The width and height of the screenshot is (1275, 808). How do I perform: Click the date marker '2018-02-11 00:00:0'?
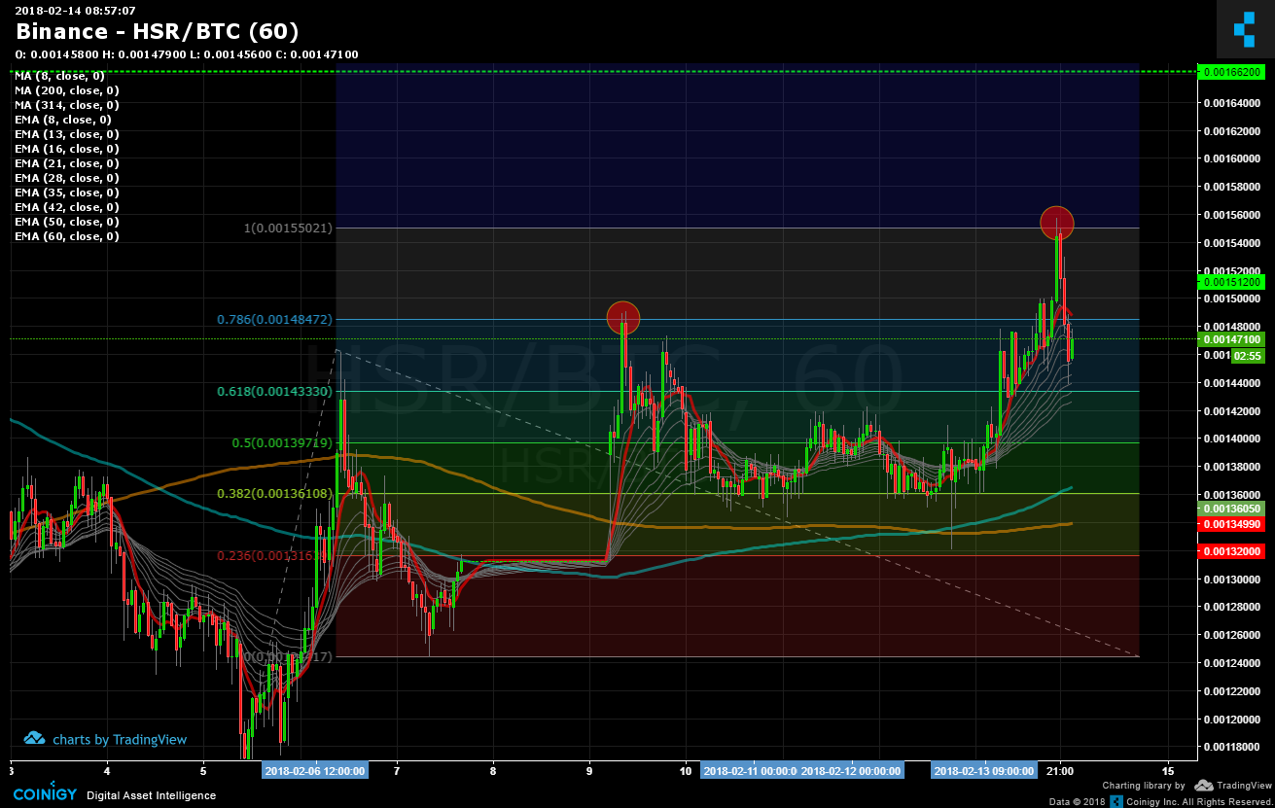(749, 771)
